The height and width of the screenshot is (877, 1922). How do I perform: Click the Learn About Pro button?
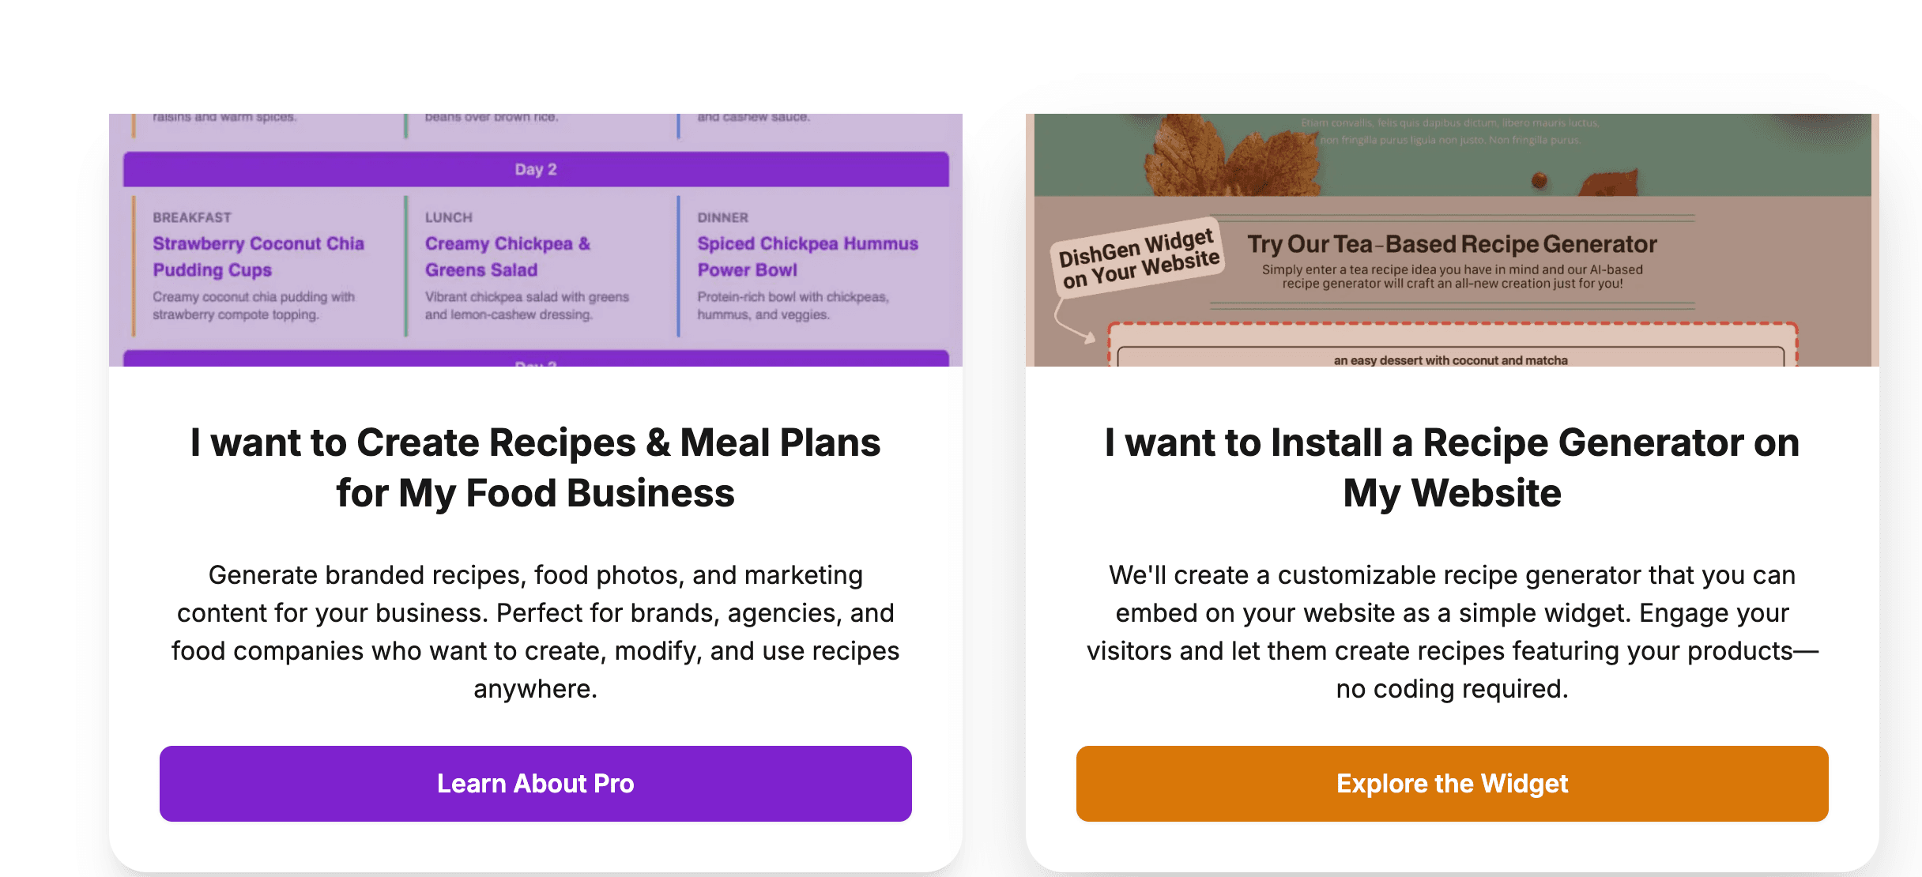536,783
